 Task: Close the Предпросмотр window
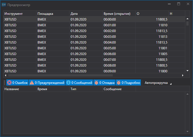[188, 4]
